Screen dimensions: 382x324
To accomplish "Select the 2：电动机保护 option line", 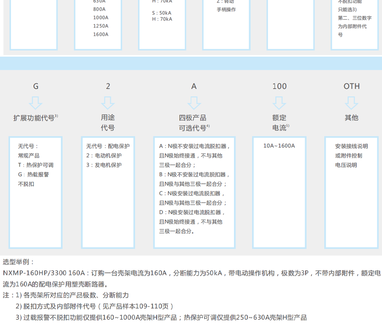I will pyautogui.click(x=104, y=156).
